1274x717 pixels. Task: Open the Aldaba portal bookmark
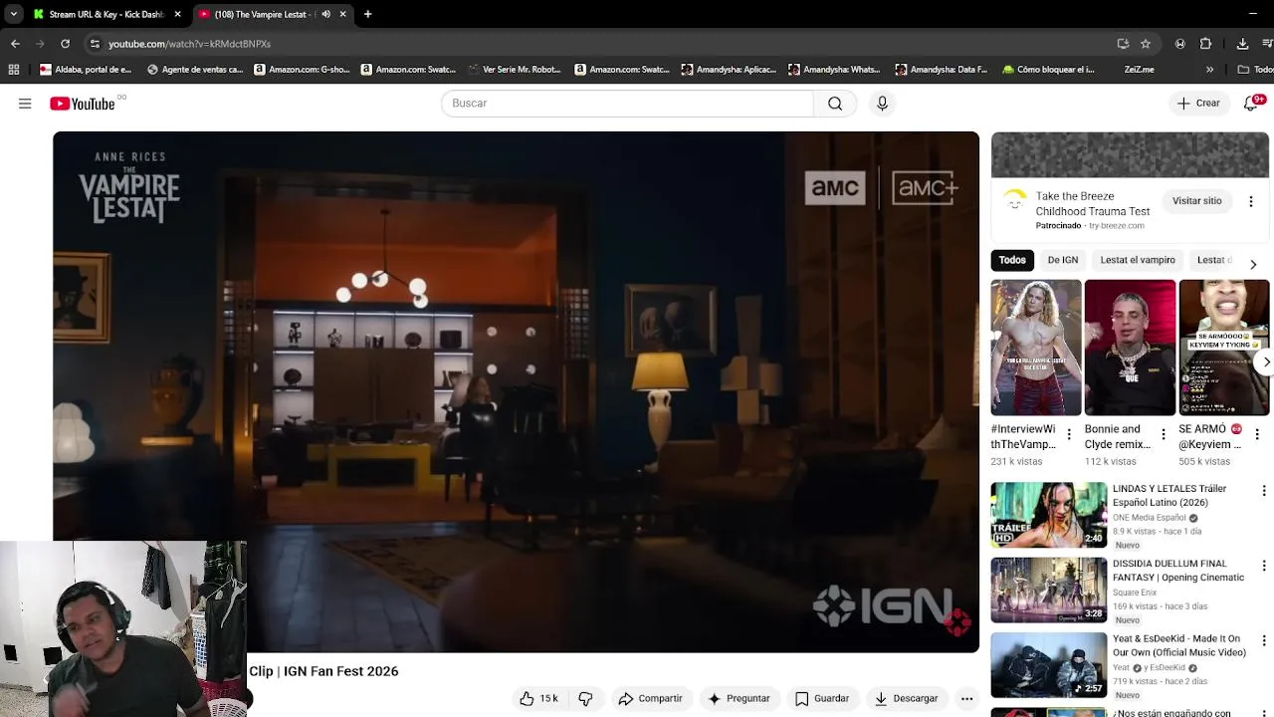pyautogui.click(x=86, y=70)
